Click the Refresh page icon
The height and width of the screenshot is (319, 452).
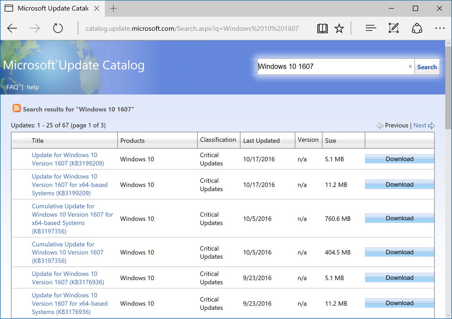click(x=58, y=28)
